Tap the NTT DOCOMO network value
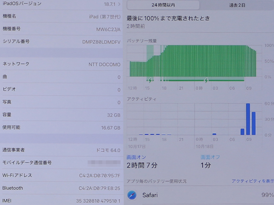This screenshot has height=205, width=274. tap(104, 65)
